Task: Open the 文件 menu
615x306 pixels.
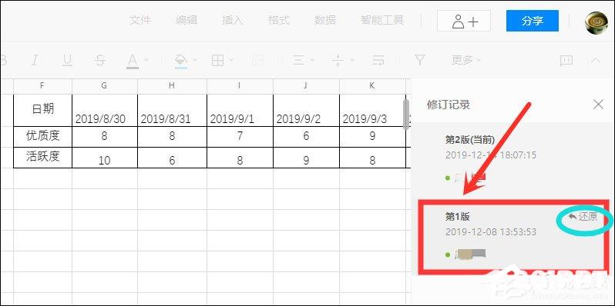Action: pyautogui.click(x=140, y=20)
